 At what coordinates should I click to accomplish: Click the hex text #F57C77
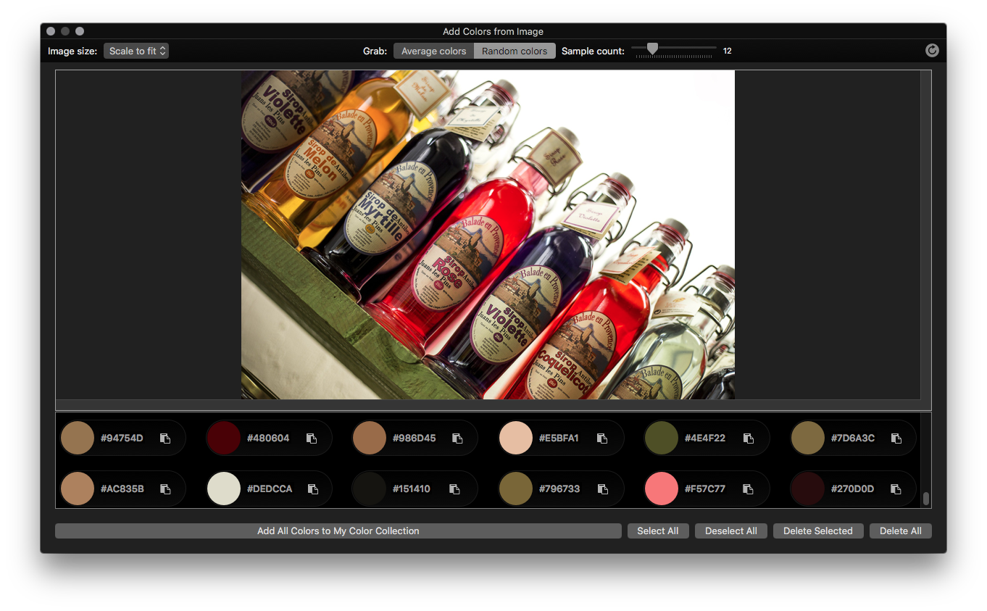[705, 489]
